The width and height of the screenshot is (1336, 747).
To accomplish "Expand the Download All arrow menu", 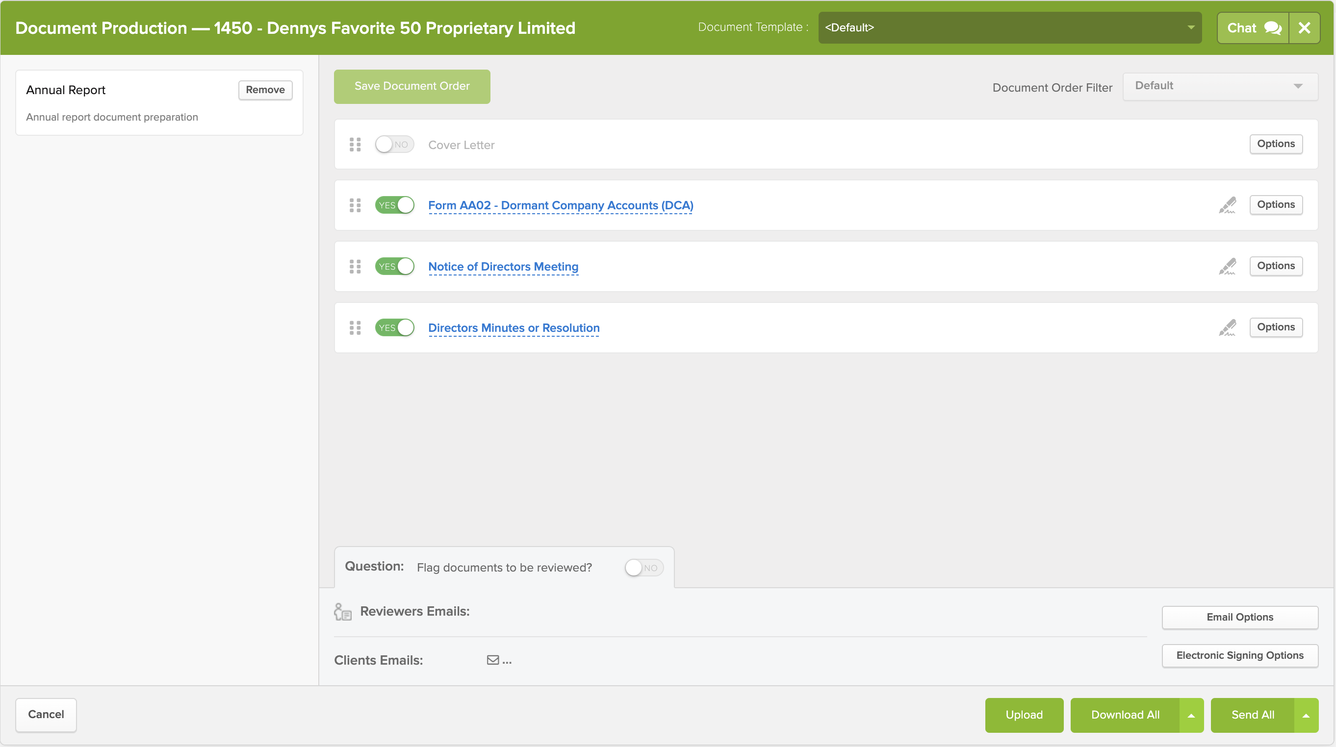I will point(1191,715).
